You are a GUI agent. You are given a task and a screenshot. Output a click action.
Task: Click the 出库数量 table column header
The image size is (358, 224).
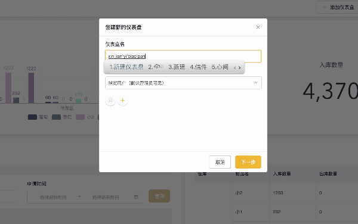pyautogui.click(x=328, y=174)
